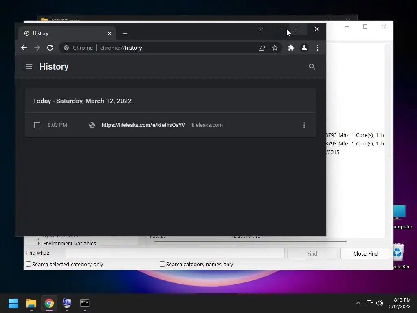The width and height of the screenshot is (417, 313).
Task: Open the clock showing 8:13 PM
Action: (x=400, y=303)
